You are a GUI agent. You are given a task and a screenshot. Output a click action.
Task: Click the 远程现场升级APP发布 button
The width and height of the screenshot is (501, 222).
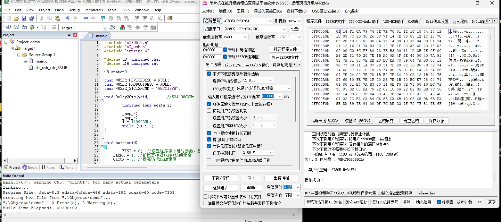(324, 202)
